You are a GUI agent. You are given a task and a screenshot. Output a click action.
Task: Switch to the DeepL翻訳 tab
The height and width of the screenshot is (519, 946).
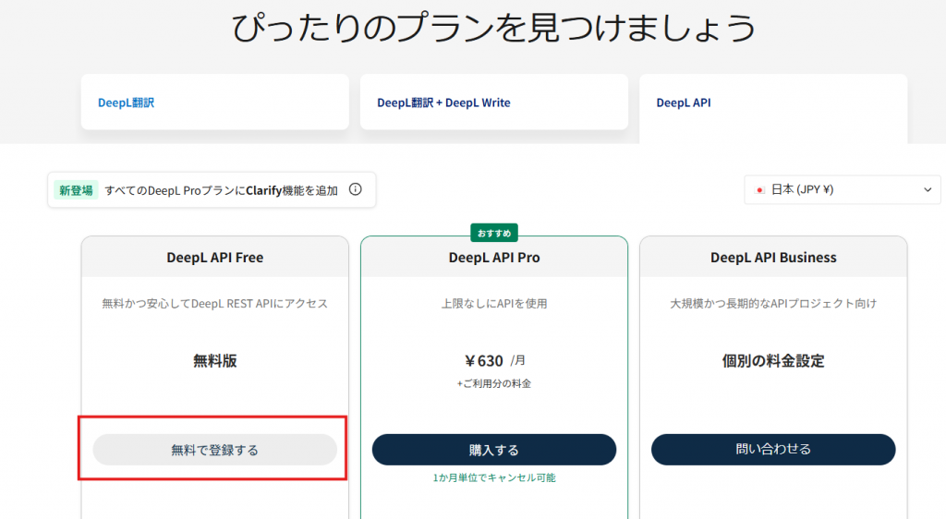point(127,103)
